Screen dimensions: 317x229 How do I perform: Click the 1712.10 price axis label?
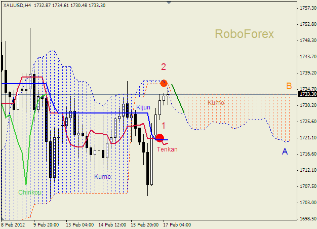pyautogui.click(x=308, y=170)
